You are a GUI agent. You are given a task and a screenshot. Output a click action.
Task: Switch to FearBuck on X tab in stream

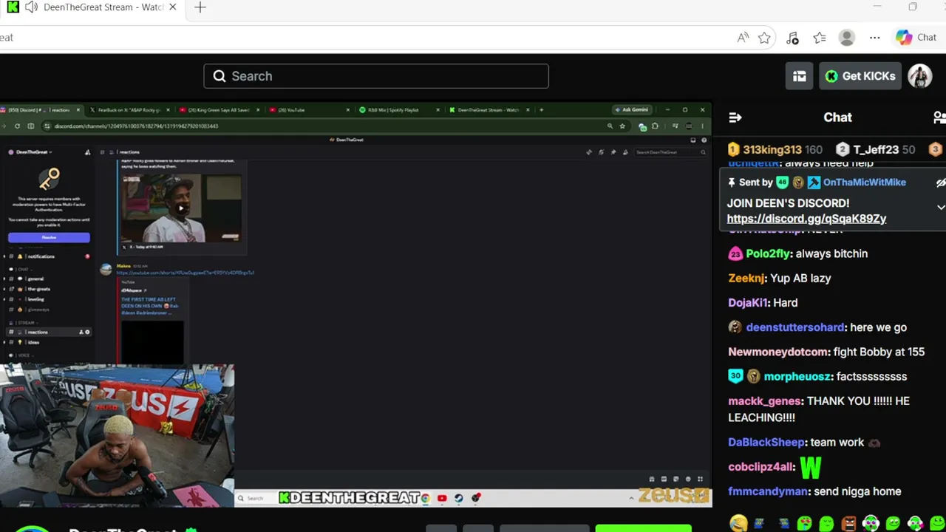click(131, 110)
